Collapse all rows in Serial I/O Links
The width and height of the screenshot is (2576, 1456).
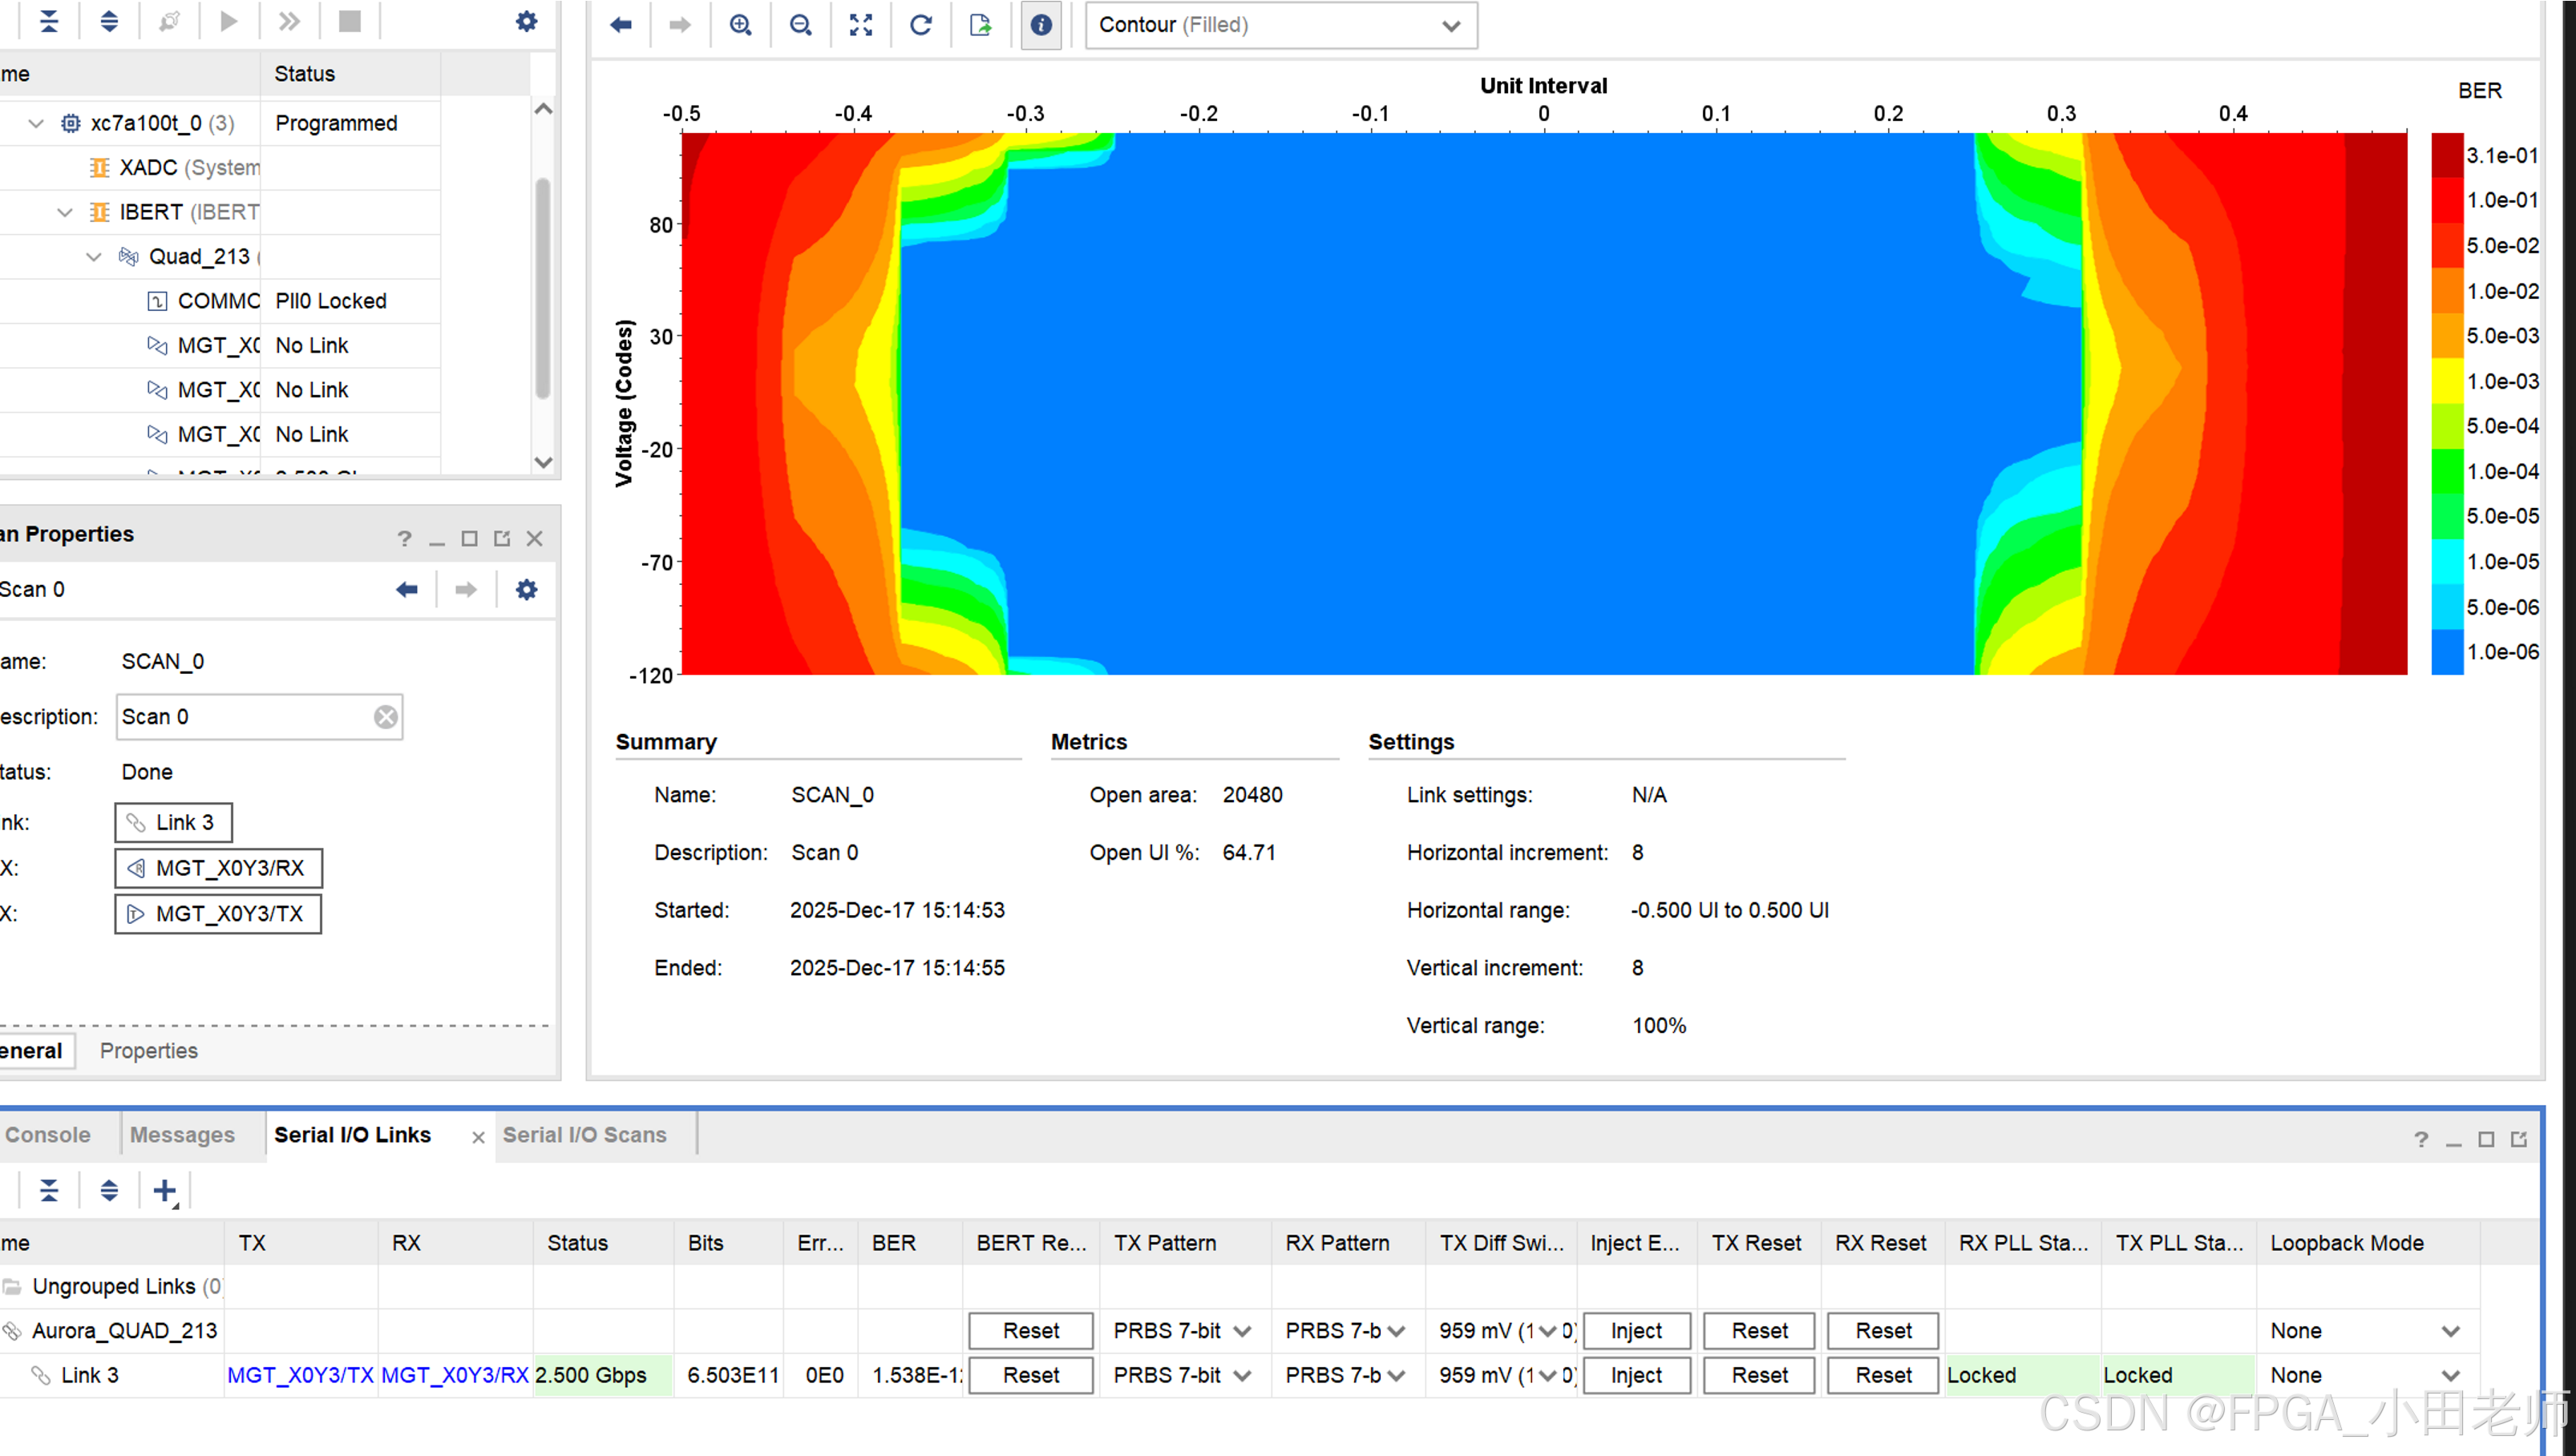(x=48, y=1190)
